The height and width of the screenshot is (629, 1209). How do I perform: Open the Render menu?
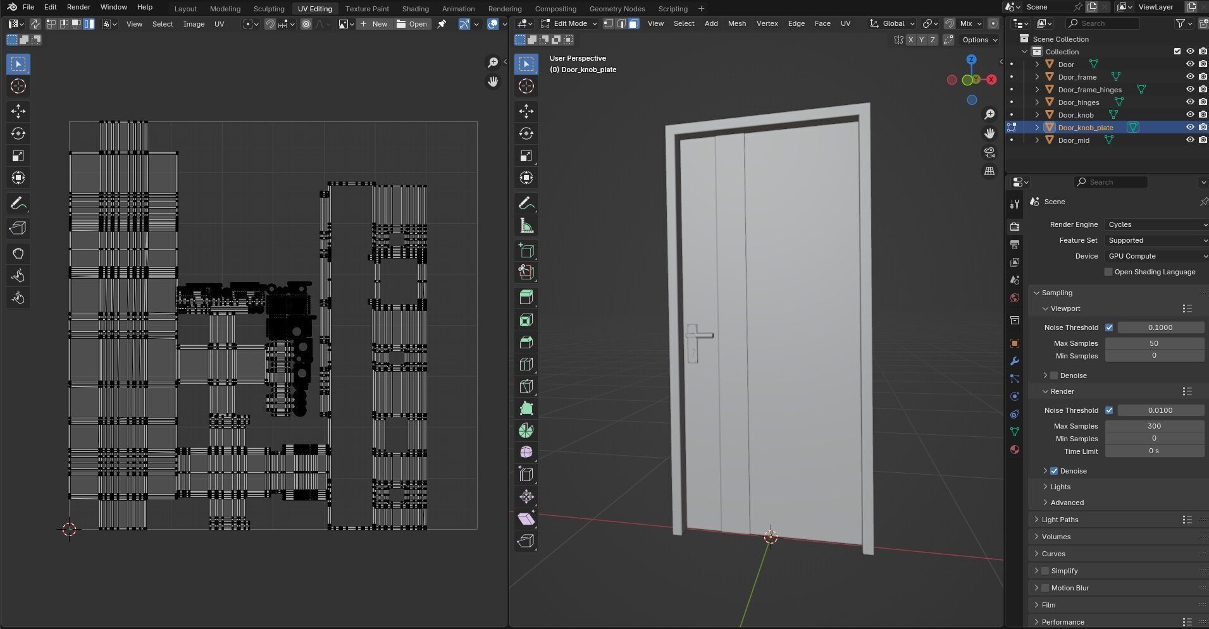78,7
